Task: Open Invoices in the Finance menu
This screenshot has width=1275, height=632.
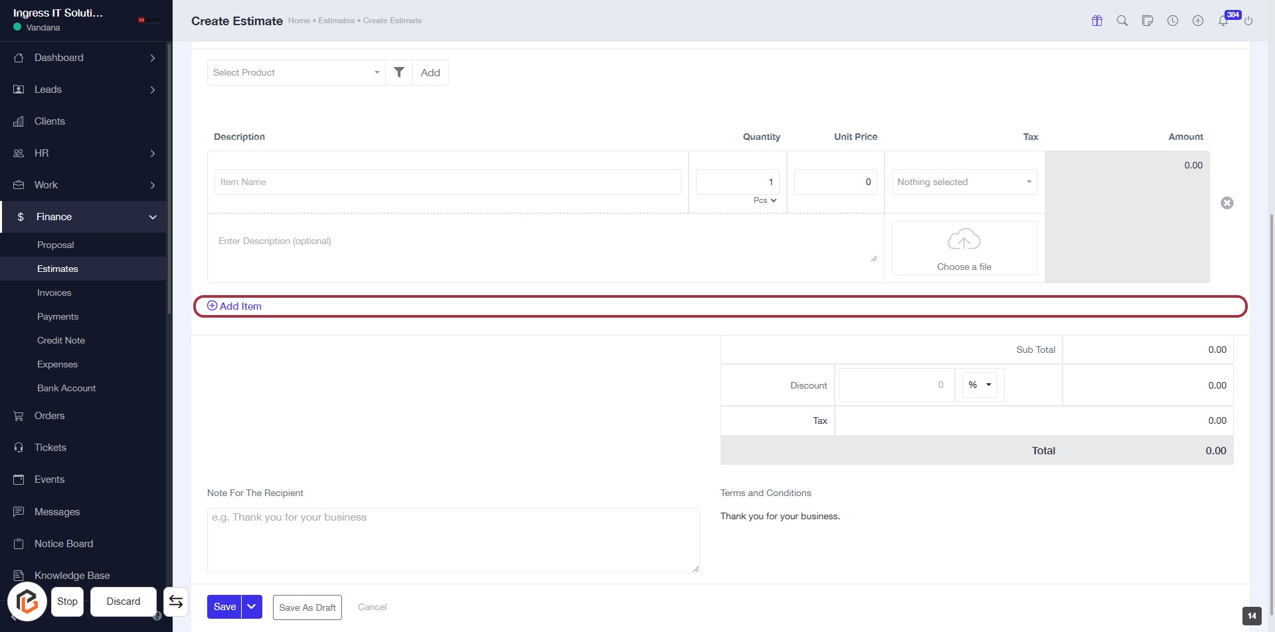Action: 54,292
